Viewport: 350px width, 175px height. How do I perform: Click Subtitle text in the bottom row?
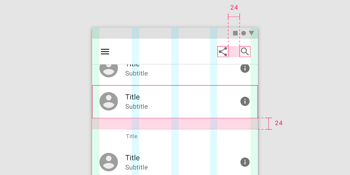tap(137, 167)
